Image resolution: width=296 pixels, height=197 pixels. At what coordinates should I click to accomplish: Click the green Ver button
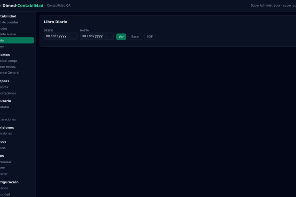click(x=121, y=37)
